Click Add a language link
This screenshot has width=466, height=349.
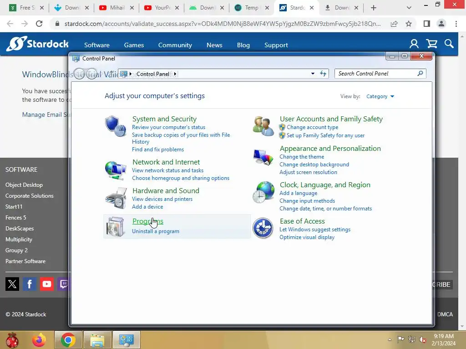(x=299, y=193)
